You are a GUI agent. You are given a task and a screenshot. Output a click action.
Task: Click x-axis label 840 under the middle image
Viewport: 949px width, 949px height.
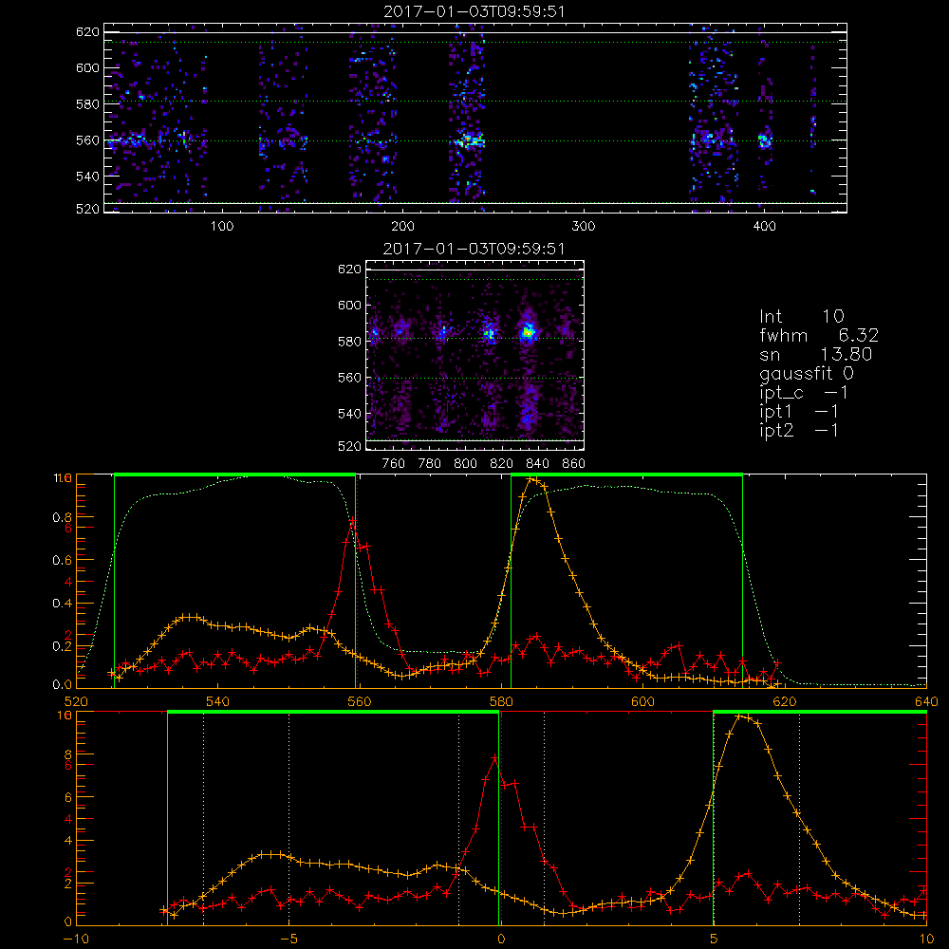[537, 464]
